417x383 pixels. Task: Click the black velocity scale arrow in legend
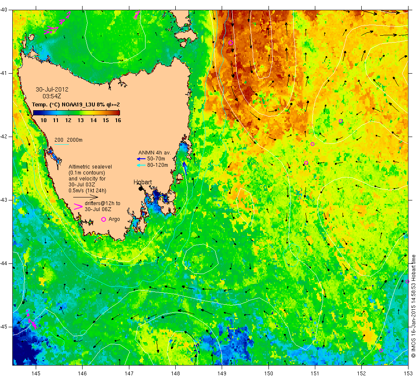click(x=86, y=197)
